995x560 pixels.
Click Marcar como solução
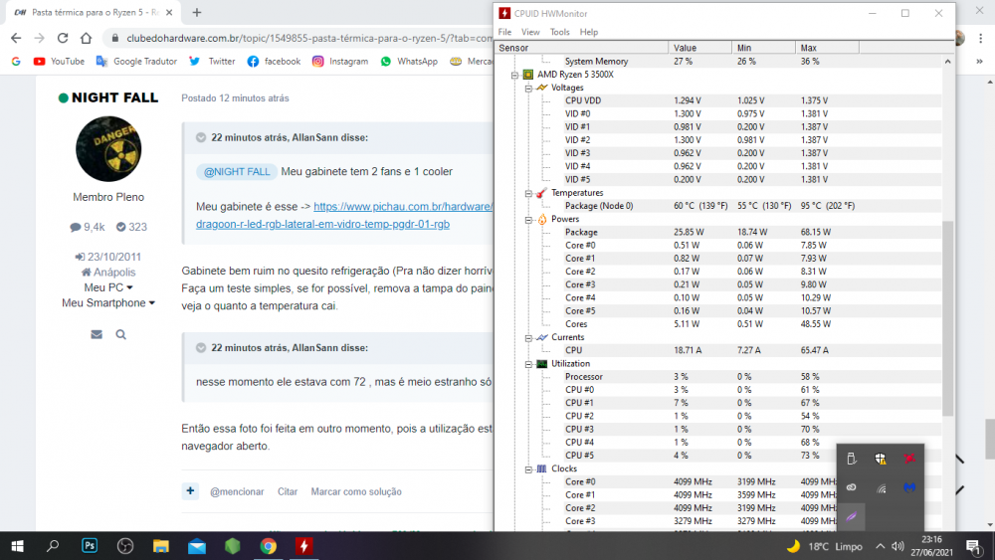[355, 491]
